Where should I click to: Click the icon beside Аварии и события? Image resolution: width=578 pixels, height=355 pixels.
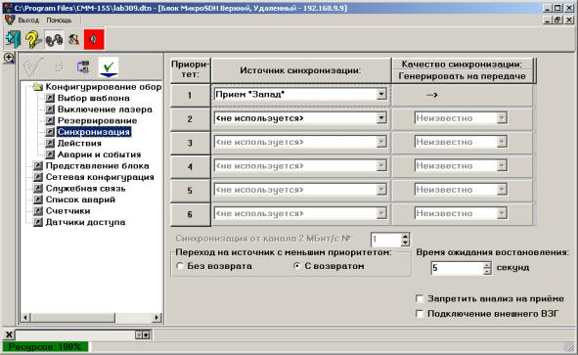tap(50, 155)
